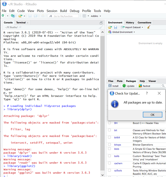Image resolution: width=166 pixels, height=177 pixels.
Task: Click the clear environment broom icon
Action: (x=149, y=27)
